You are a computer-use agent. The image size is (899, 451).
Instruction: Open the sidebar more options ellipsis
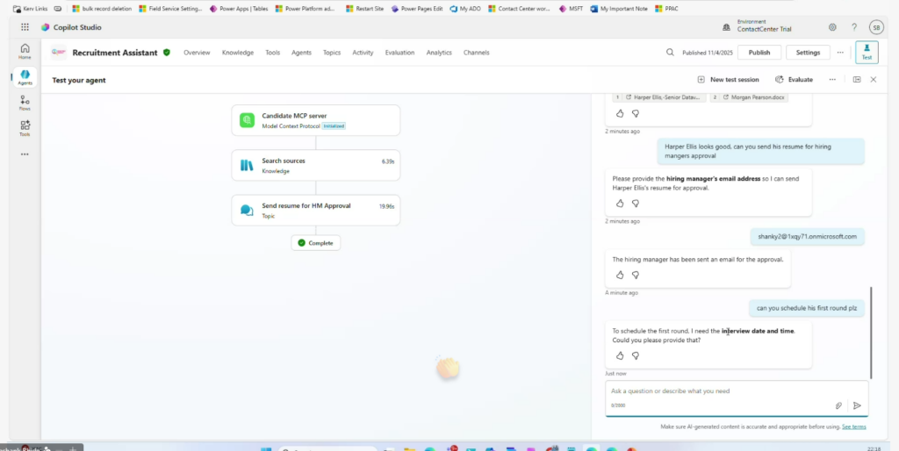(x=25, y=154)
